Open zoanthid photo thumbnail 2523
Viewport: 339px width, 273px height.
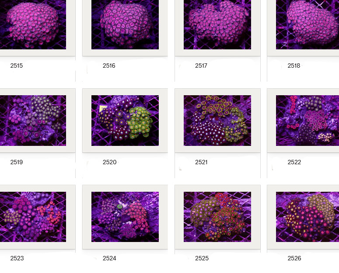(33, 217)
